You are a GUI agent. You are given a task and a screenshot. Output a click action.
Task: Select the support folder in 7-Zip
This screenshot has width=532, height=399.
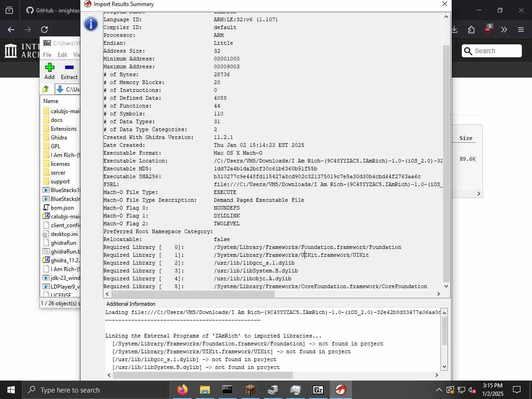point(60,181)
